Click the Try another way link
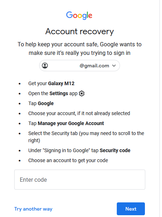The width and height of the screenshot is (162, 217). [x=33, y=209]
